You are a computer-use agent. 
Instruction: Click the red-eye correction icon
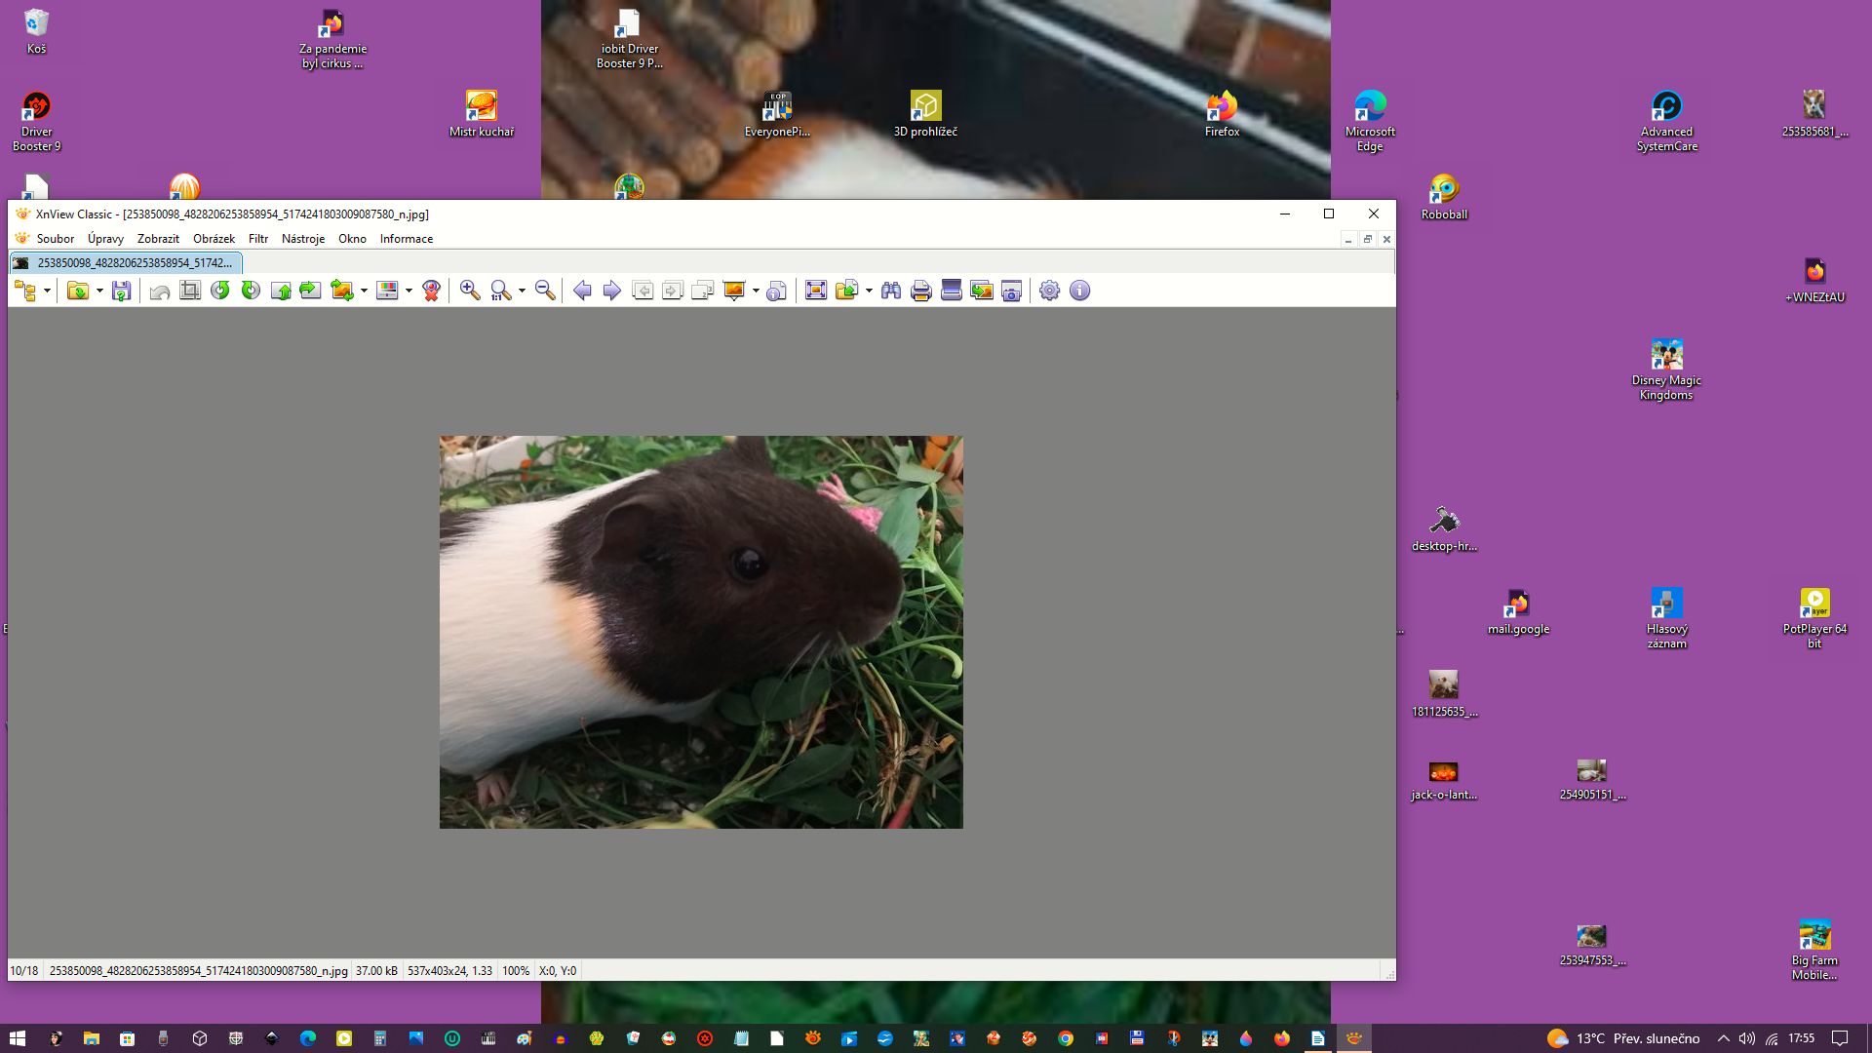432,291
